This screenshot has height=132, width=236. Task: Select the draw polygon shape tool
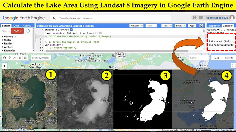pyautogui.click(x=20, y=58)
